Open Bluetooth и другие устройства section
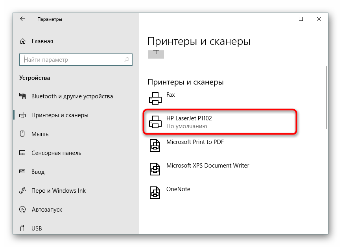The height and width of the screenshot is (247, 341). [x=72, y=96]
